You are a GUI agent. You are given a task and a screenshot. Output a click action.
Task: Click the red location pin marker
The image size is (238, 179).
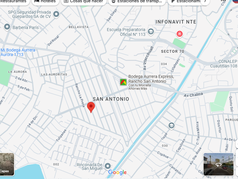91,107
